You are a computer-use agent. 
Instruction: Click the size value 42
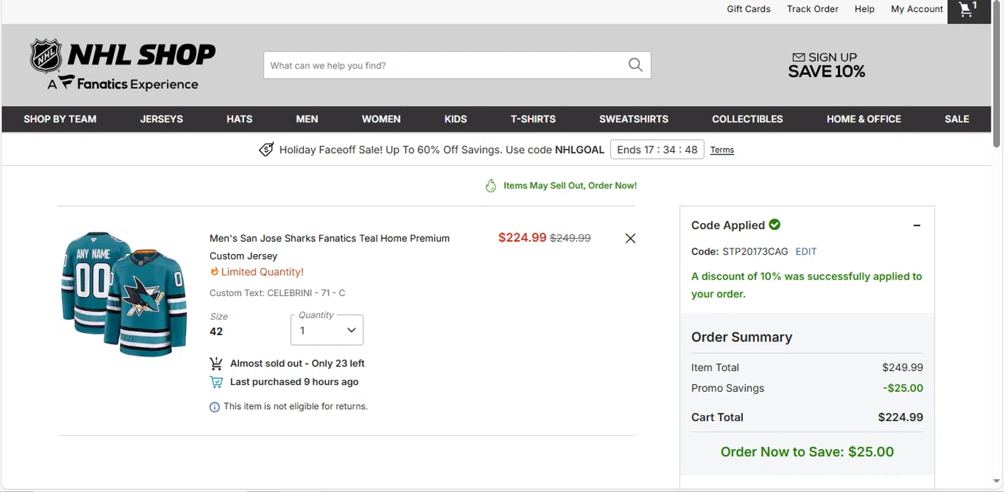tap(216, 332)
